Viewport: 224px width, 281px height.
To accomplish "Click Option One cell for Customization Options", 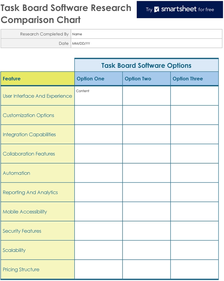I will pyautogui.click(x=99, y=115).
